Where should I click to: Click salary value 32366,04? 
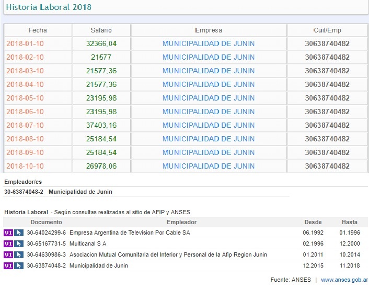pos(101,43)
